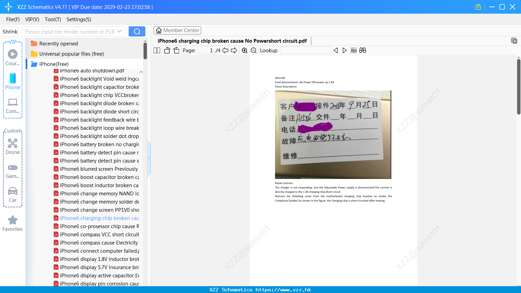Click Member Center home button
This screenshot has width=521, height=293.
coord(177,30)
